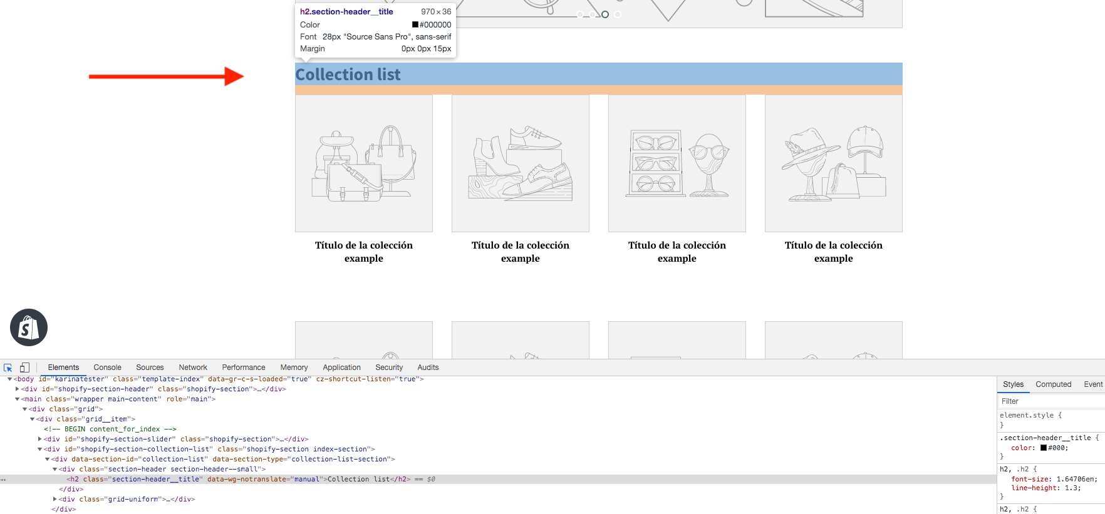The height and width of the screenshot is (514, 1105).
Task: Open the collection title link under bags image
Action: point(364,252)
